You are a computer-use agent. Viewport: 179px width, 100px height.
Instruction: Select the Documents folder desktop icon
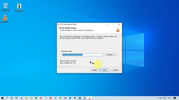[19, 7]
